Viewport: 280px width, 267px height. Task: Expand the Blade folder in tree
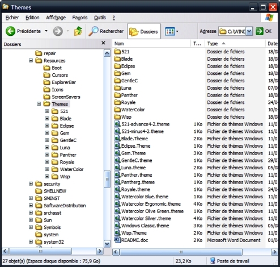point(47,119)
